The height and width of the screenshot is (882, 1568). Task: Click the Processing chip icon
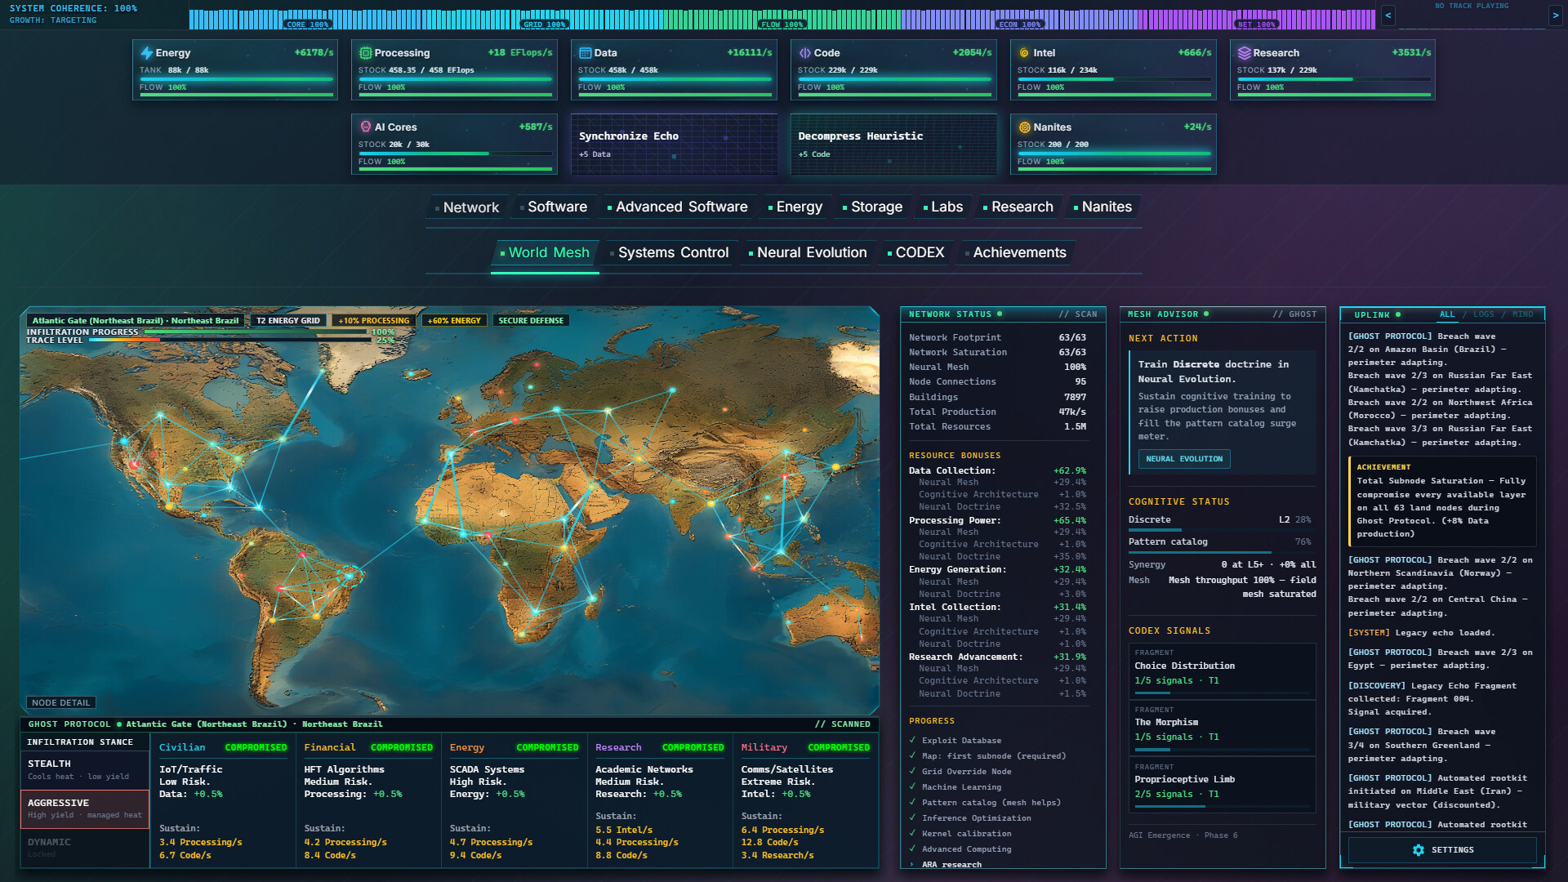(366, 53)
